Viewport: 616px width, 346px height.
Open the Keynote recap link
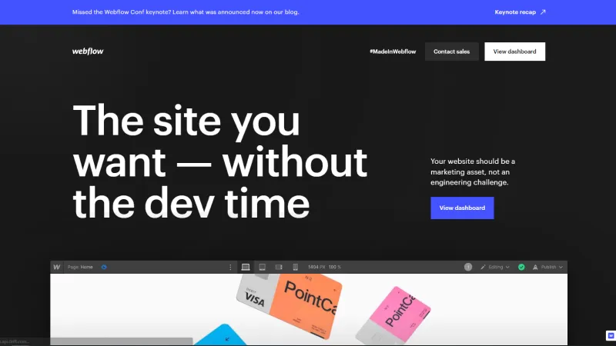tap(520, 12)
